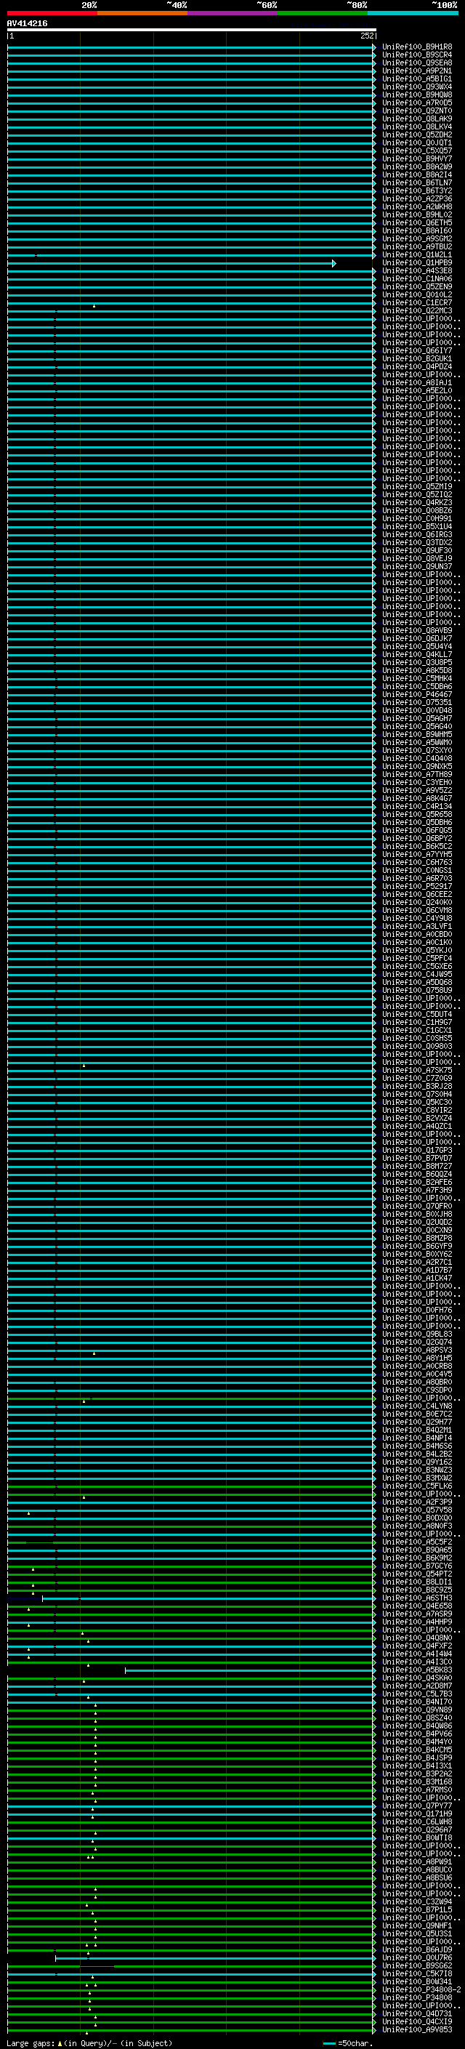The image size is (465, 2049).
Task: Select UniRef100_C5XQ57 subject label
Action: pos(417,150)
